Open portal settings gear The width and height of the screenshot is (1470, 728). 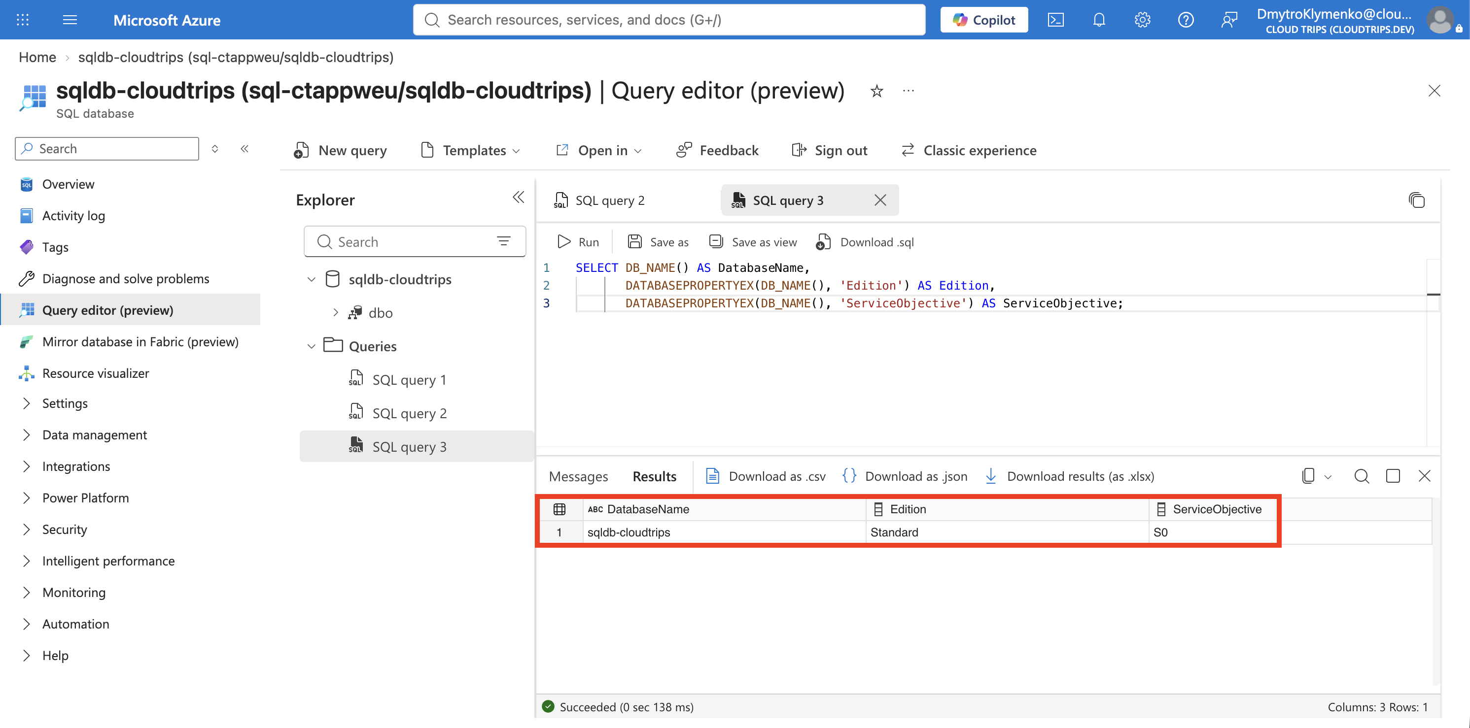tap(1142, 20)
